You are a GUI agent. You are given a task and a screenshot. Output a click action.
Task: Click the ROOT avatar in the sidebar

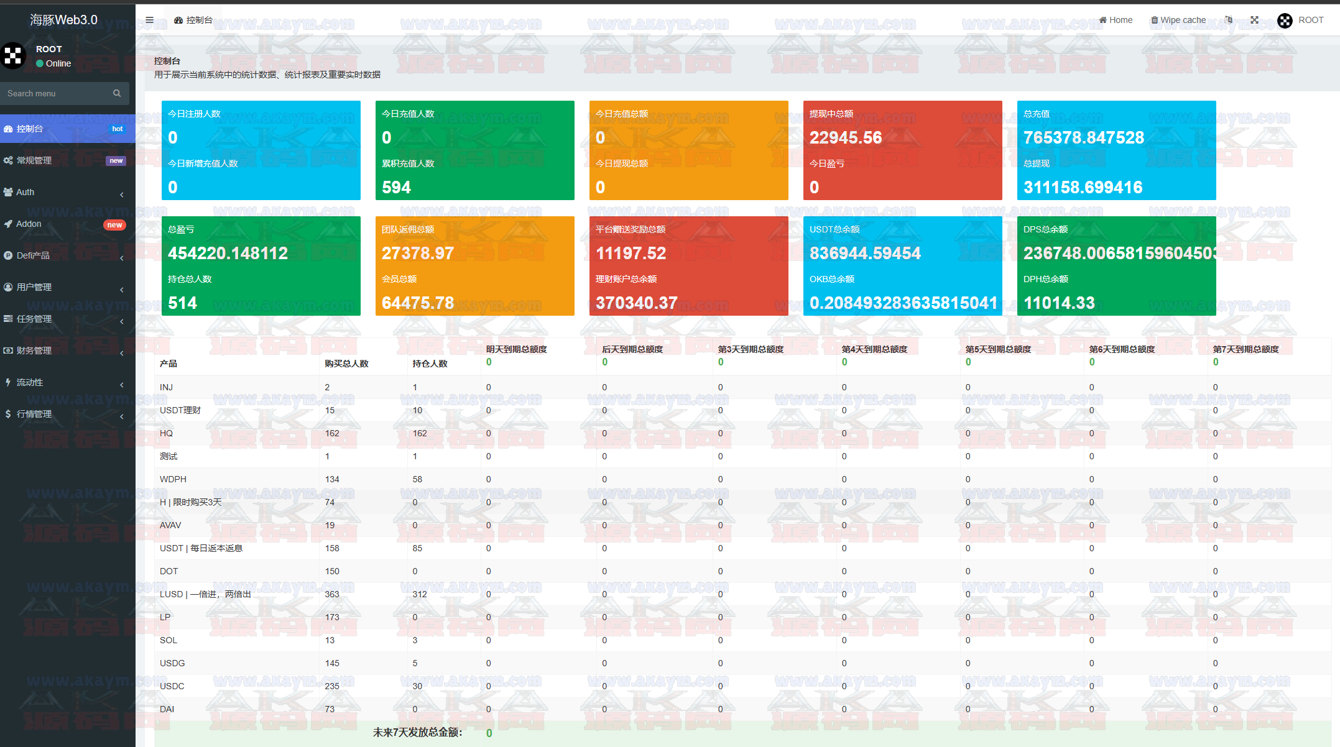[13, 55]
